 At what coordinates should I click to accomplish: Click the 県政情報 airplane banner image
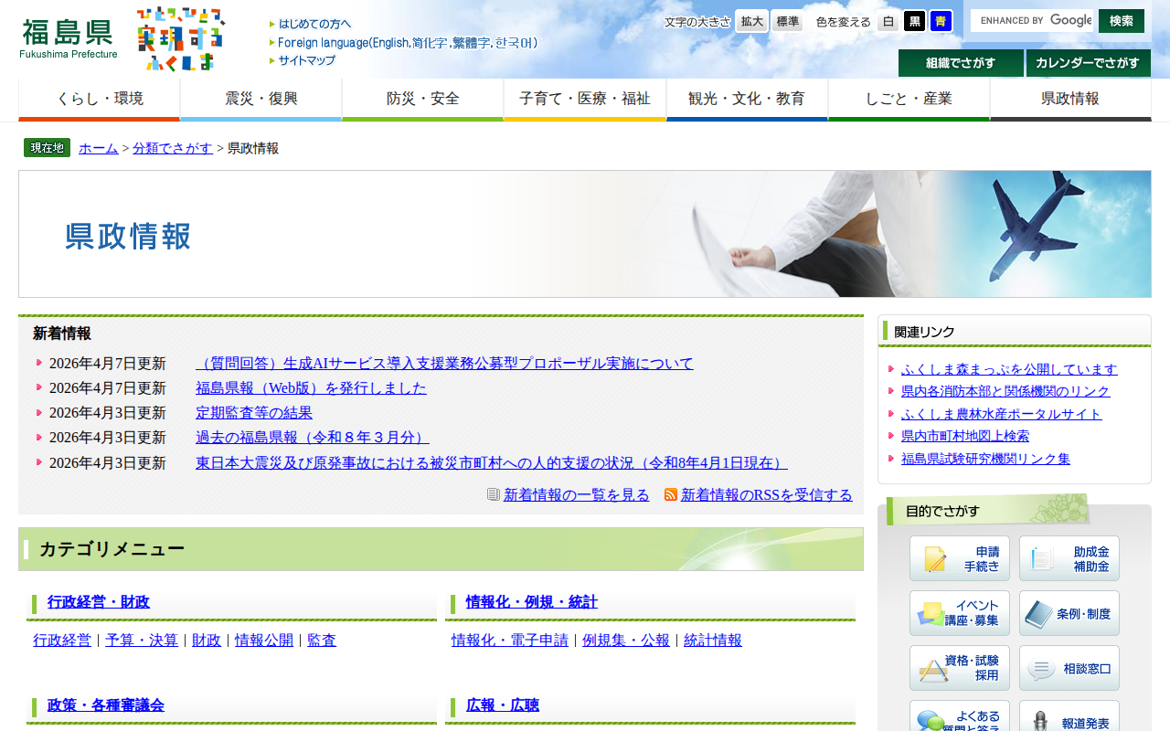585,234
